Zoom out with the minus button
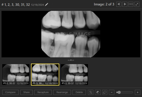 111,92
